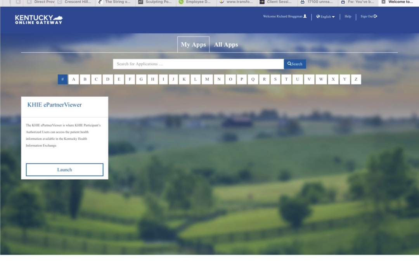Launch the KHIE ePartnerViewer app

pyautogui.click(x=65, y=170)
